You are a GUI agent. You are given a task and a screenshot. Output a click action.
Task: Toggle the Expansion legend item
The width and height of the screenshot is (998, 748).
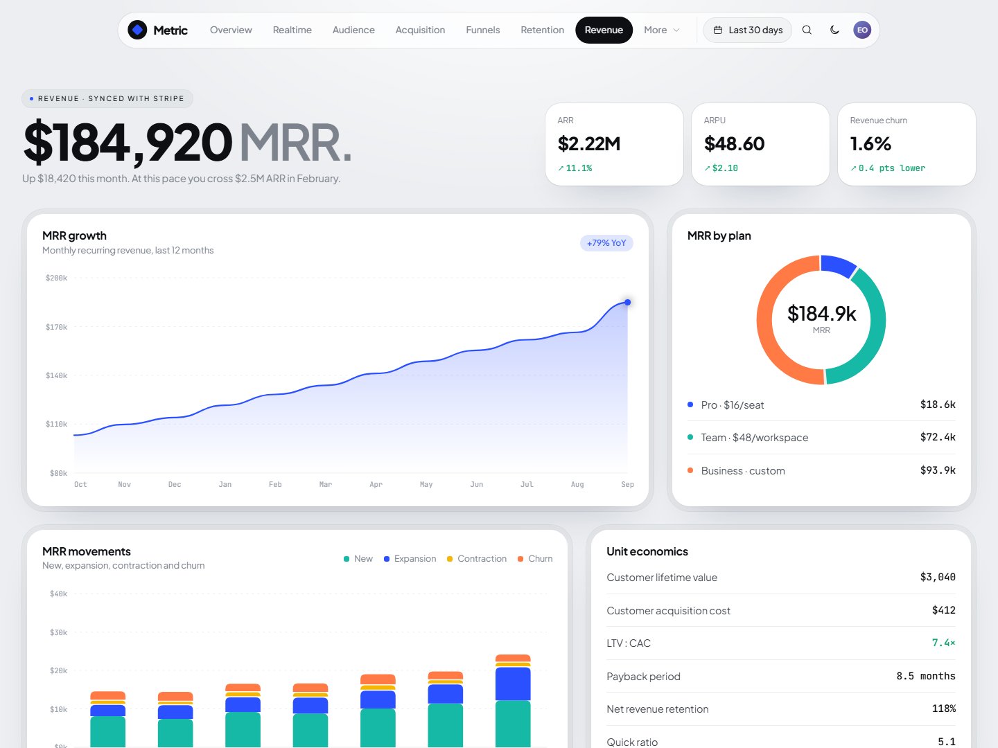pos(410,559)
